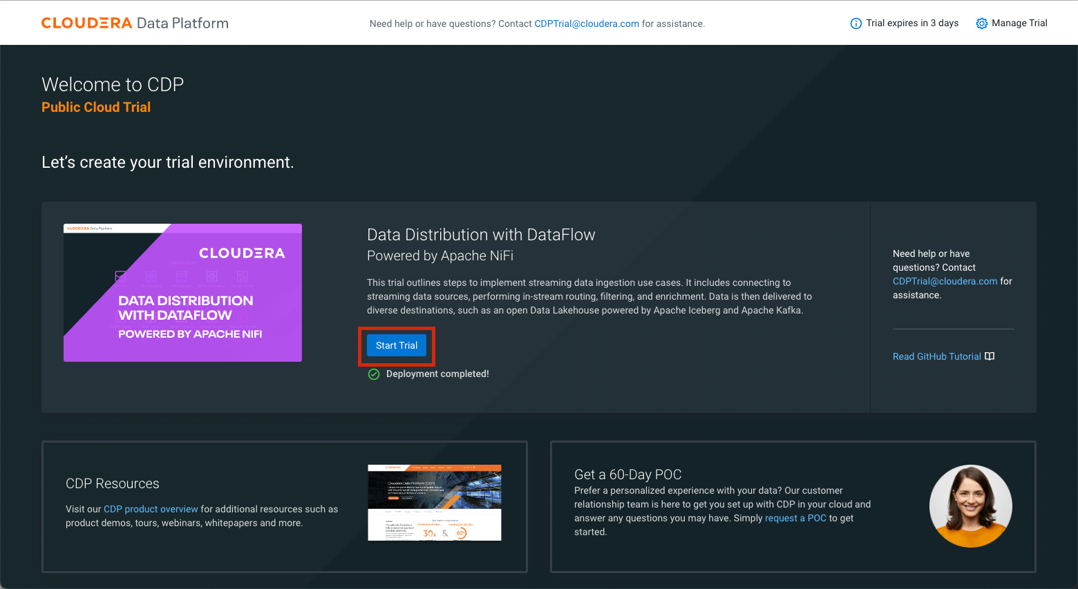Click the 'Public Cloud Trial' orange heading
This screenshot has height=589, width=1078.
[96, 107]
